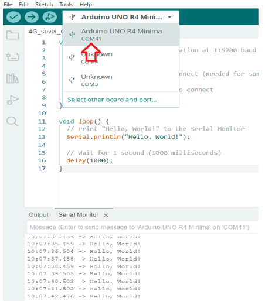
Task: Click line number 17 in the gutter
Action: coord(42,169)
